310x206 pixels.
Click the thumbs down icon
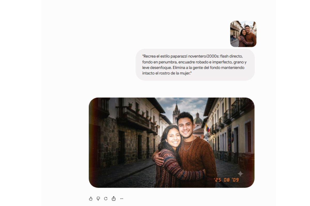[x=98, y=199]
